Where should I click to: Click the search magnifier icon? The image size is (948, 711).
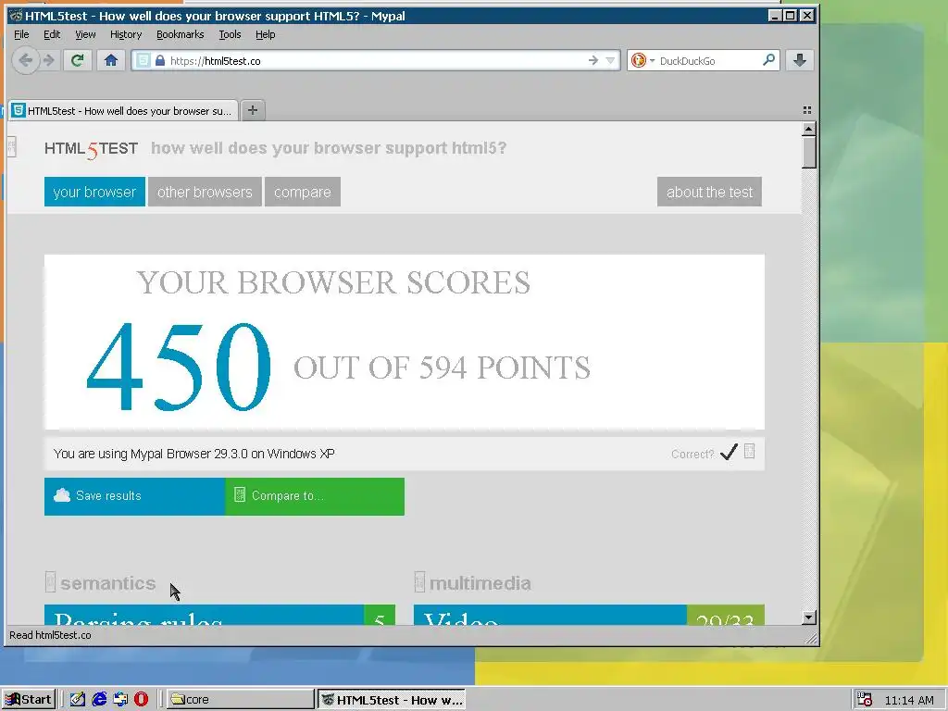768,60
